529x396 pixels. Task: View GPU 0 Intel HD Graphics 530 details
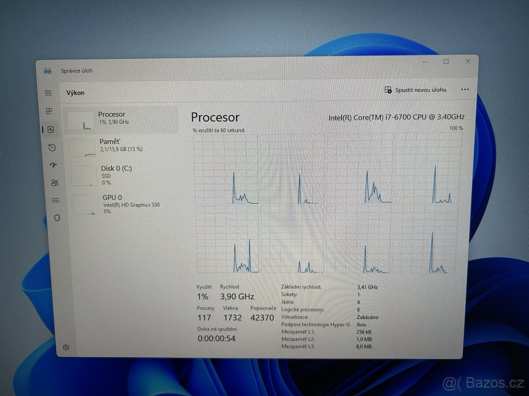point(123,203)
